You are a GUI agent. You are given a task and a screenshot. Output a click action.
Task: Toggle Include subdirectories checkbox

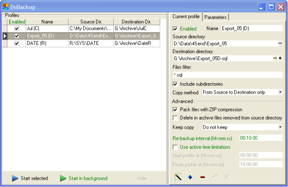[x=175, y=84]
